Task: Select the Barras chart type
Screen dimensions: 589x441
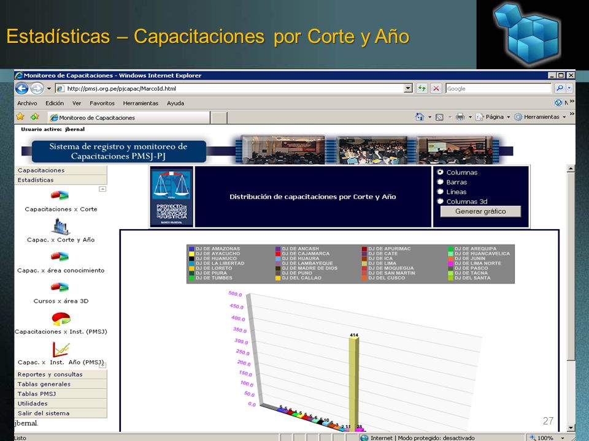Action: tap(441, 182)
